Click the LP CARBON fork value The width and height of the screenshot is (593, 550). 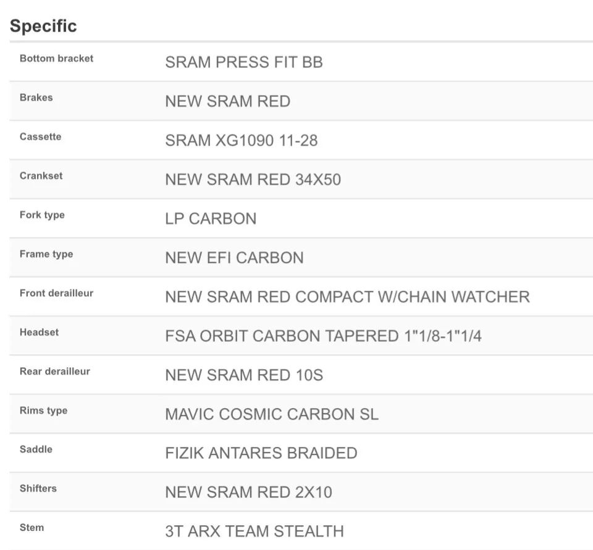coord(210,219)
